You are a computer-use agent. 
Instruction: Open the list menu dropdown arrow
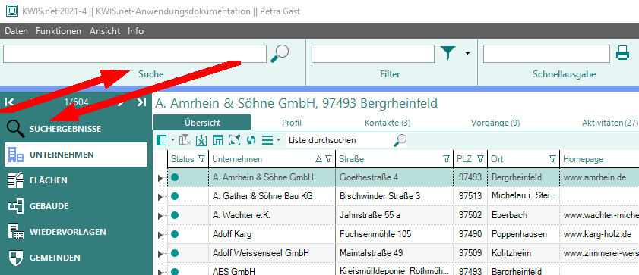click(278, 140)
